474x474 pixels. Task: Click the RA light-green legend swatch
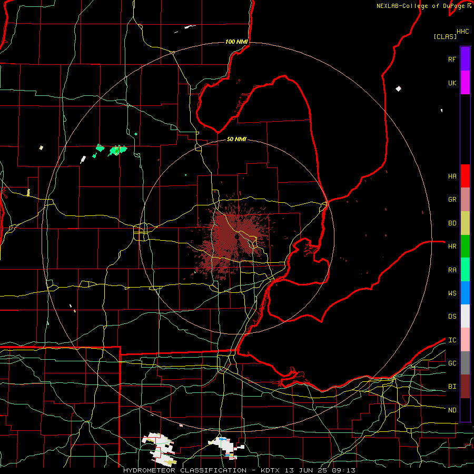[465, 270]
